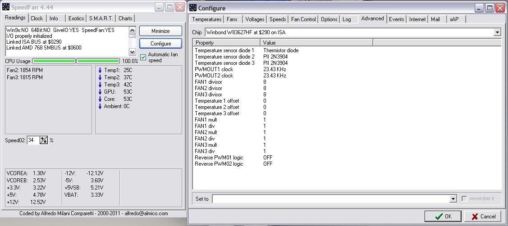Select the 'FAN1 mult' property row
This screenshot has height=226, width=508.
pos(347,120)
